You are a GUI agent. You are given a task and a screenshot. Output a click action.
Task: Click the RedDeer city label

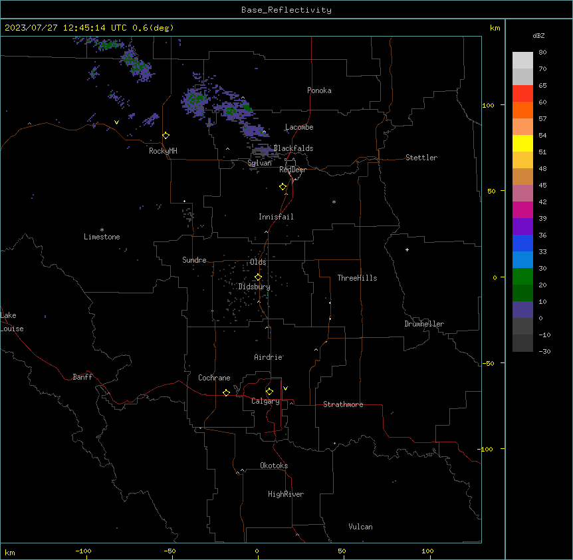tap(292, 170)
